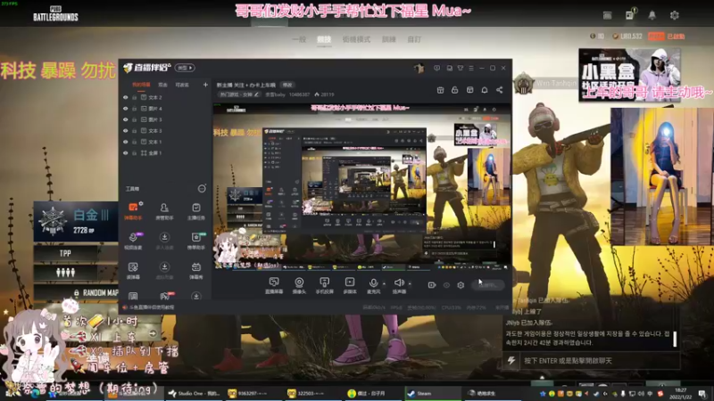
Task: Edit the 热门游戏 stream category
Action: tap(239, 94)
